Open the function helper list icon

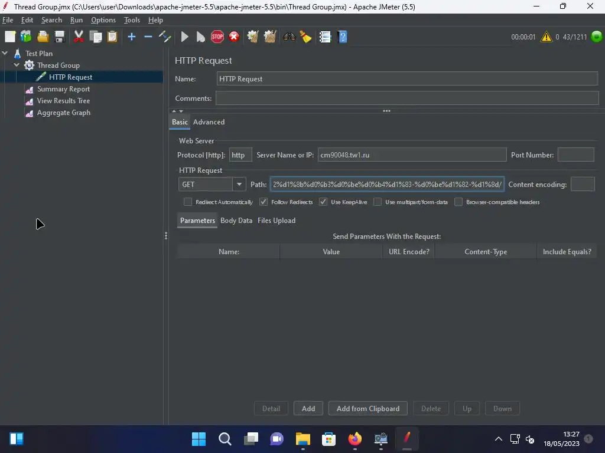pyautogui.click(x=325, y=37)
